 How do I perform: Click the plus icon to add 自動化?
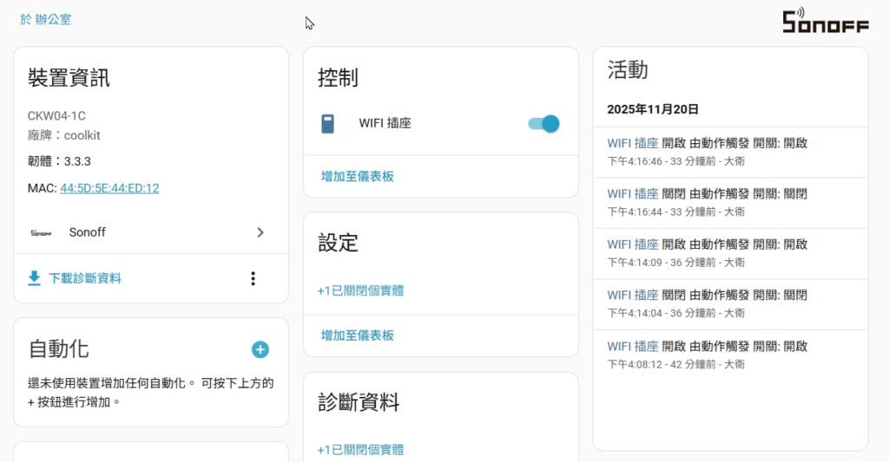260,349
